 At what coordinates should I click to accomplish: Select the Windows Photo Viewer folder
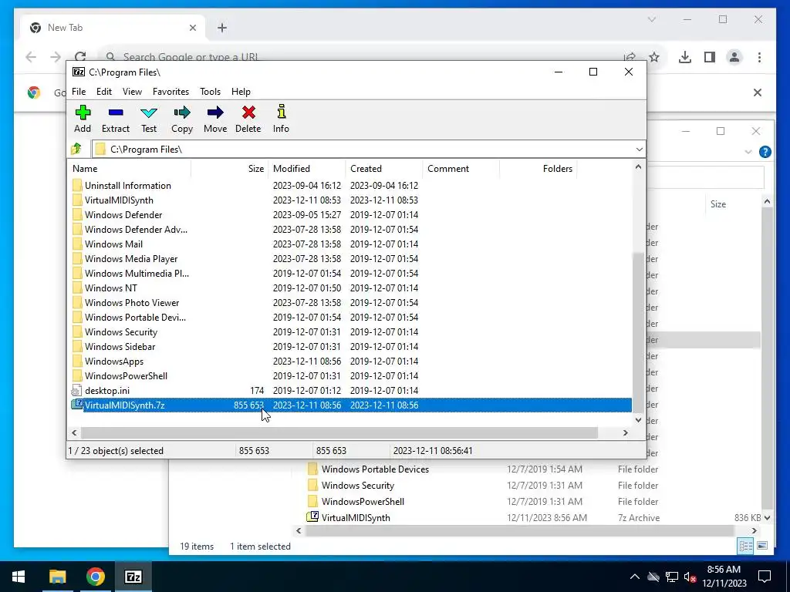(x=132, y=302)
